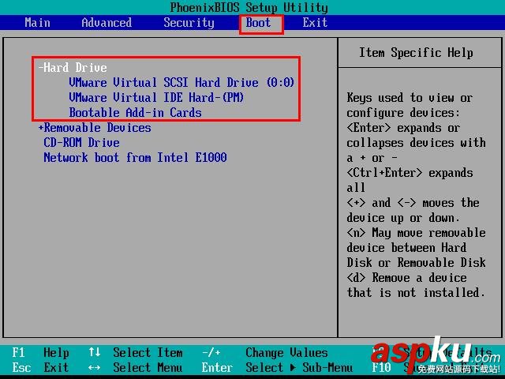
Task: Click the PhoenixBIOS Setup Utility title
Action: point(249,8)
